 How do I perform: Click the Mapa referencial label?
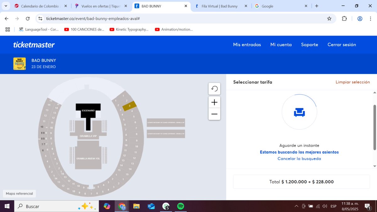[19, 193]
